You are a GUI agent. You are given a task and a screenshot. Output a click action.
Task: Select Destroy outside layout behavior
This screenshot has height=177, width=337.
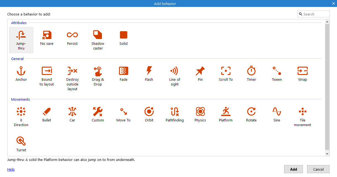pyautogui.click(x=72, y=79)
